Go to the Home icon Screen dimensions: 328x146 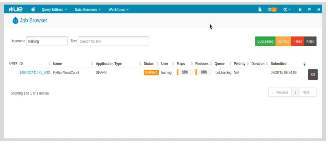pos(33,9)
